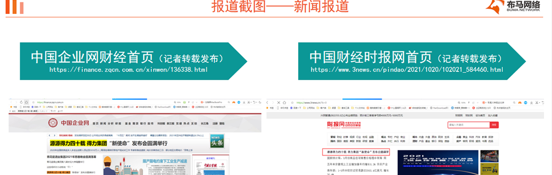Click the red 搜索 button on 财报网
Viewport: 552px width, 175px height.
pyautogui.click(x=494, y=125)
